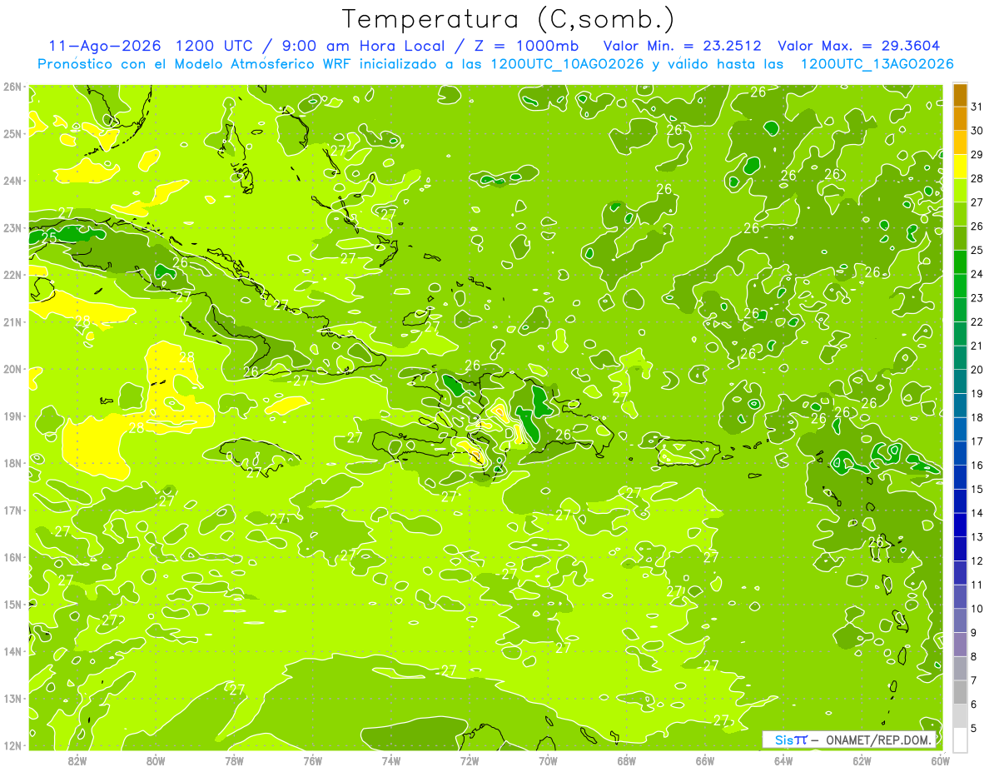Viewport: 999px width, 772px height.
Task: Click the "16N" latitude axis label
Action: tap(12, 557)
